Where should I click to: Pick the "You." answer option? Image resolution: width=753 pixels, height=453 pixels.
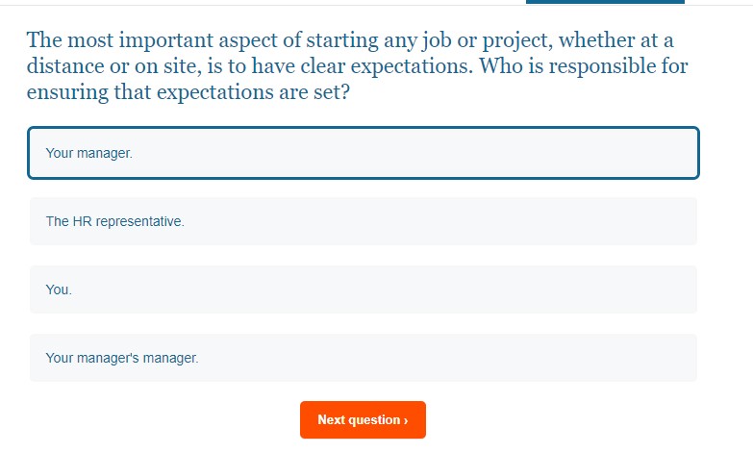[x=364, y=289]
